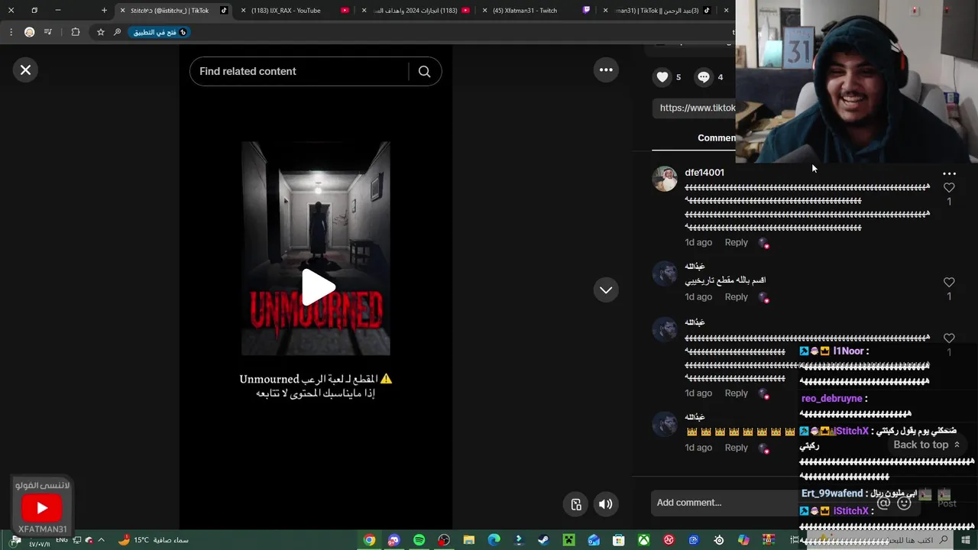Open Spotify from the taskbar

(x=419, y=540)
